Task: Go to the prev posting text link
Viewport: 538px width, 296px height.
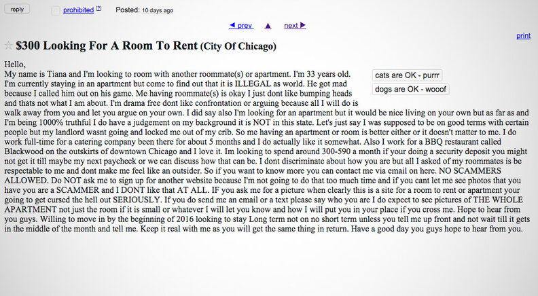Action: [245, 26]
